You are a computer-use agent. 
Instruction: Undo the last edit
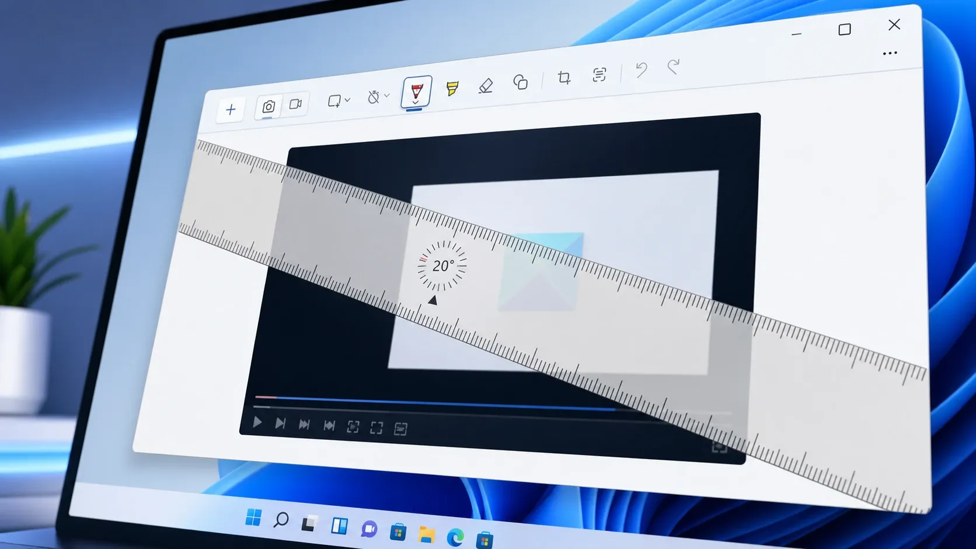(641, 70)
